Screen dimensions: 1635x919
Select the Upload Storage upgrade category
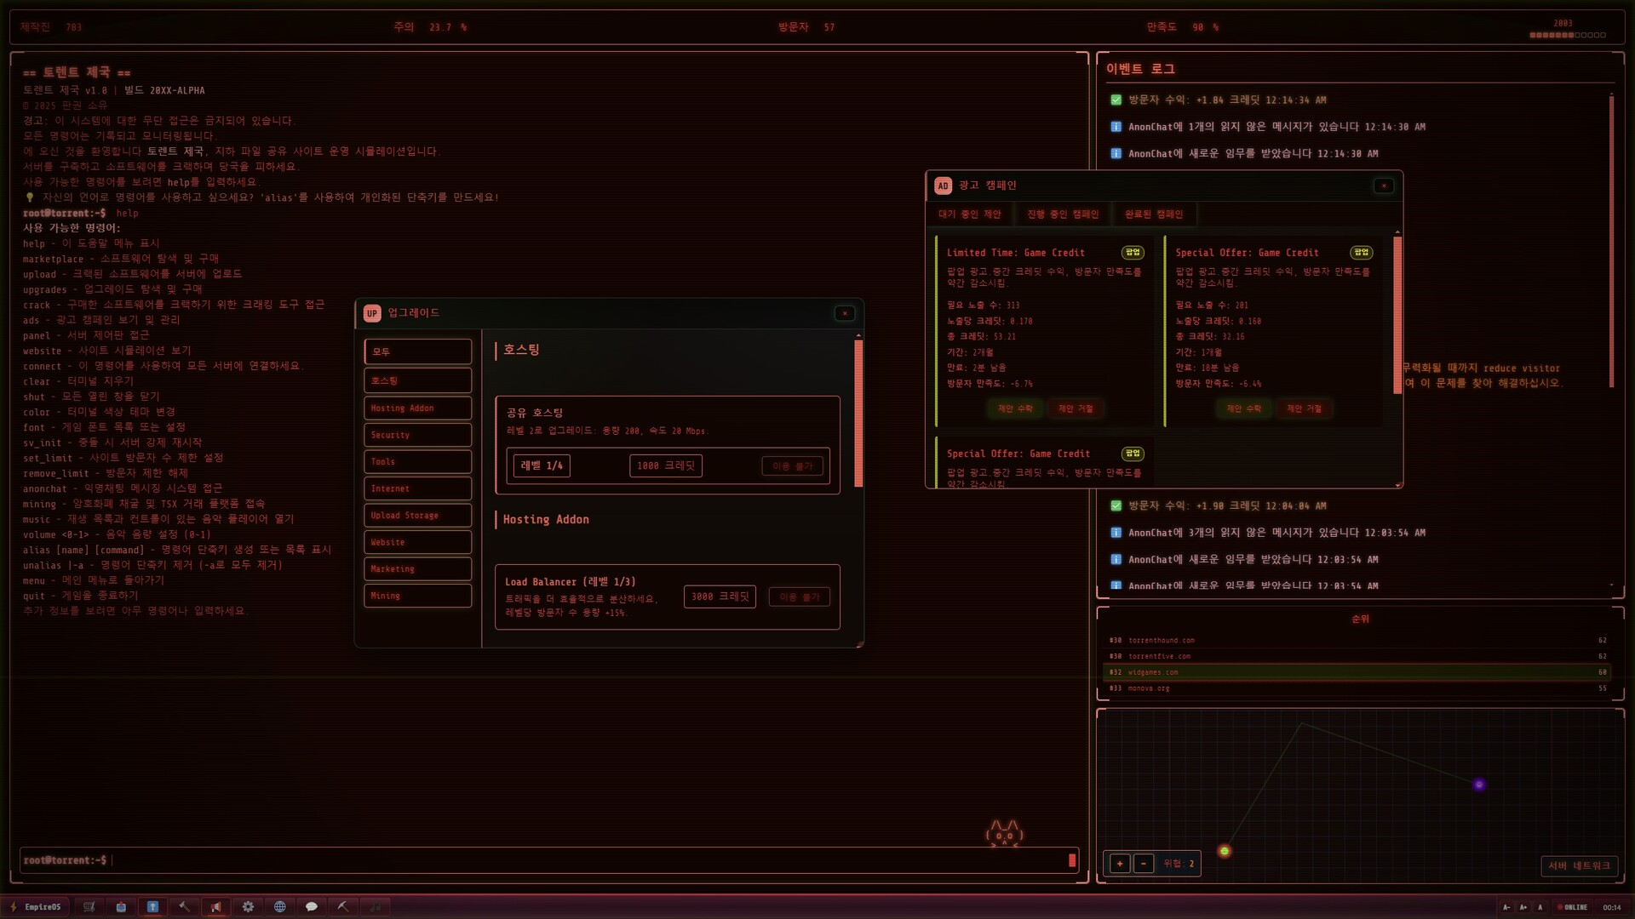tap(417, 516)
